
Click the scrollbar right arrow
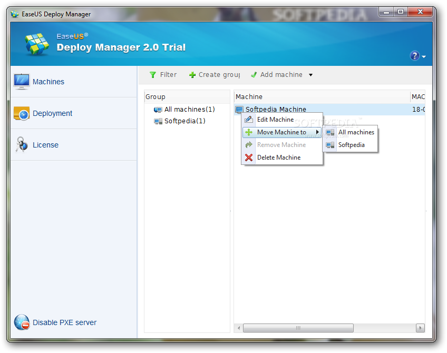coord(420,328)
